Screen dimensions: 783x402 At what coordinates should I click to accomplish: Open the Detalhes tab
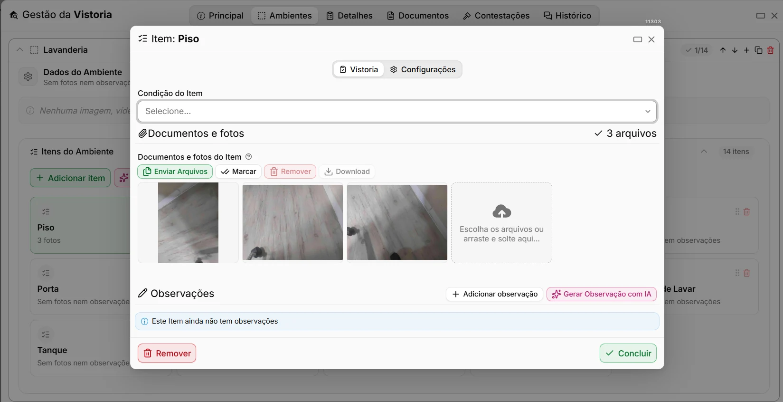point(349,16)
